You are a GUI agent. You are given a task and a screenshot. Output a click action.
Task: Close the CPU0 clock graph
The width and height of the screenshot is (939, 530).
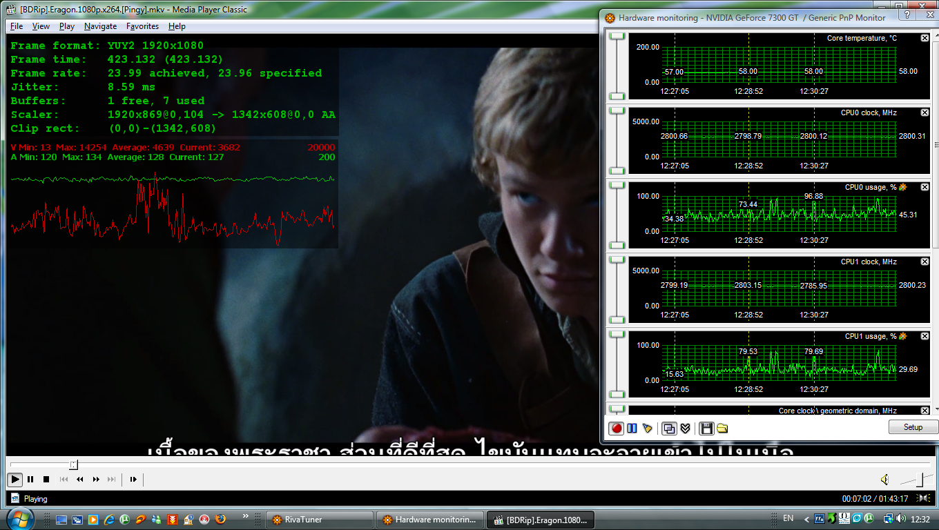[925, 112]
